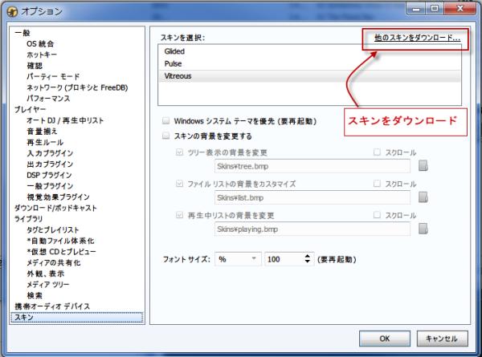Open the パフォーマンス settings page
This screenshot has width=482, height=357.
pos(48,98)
